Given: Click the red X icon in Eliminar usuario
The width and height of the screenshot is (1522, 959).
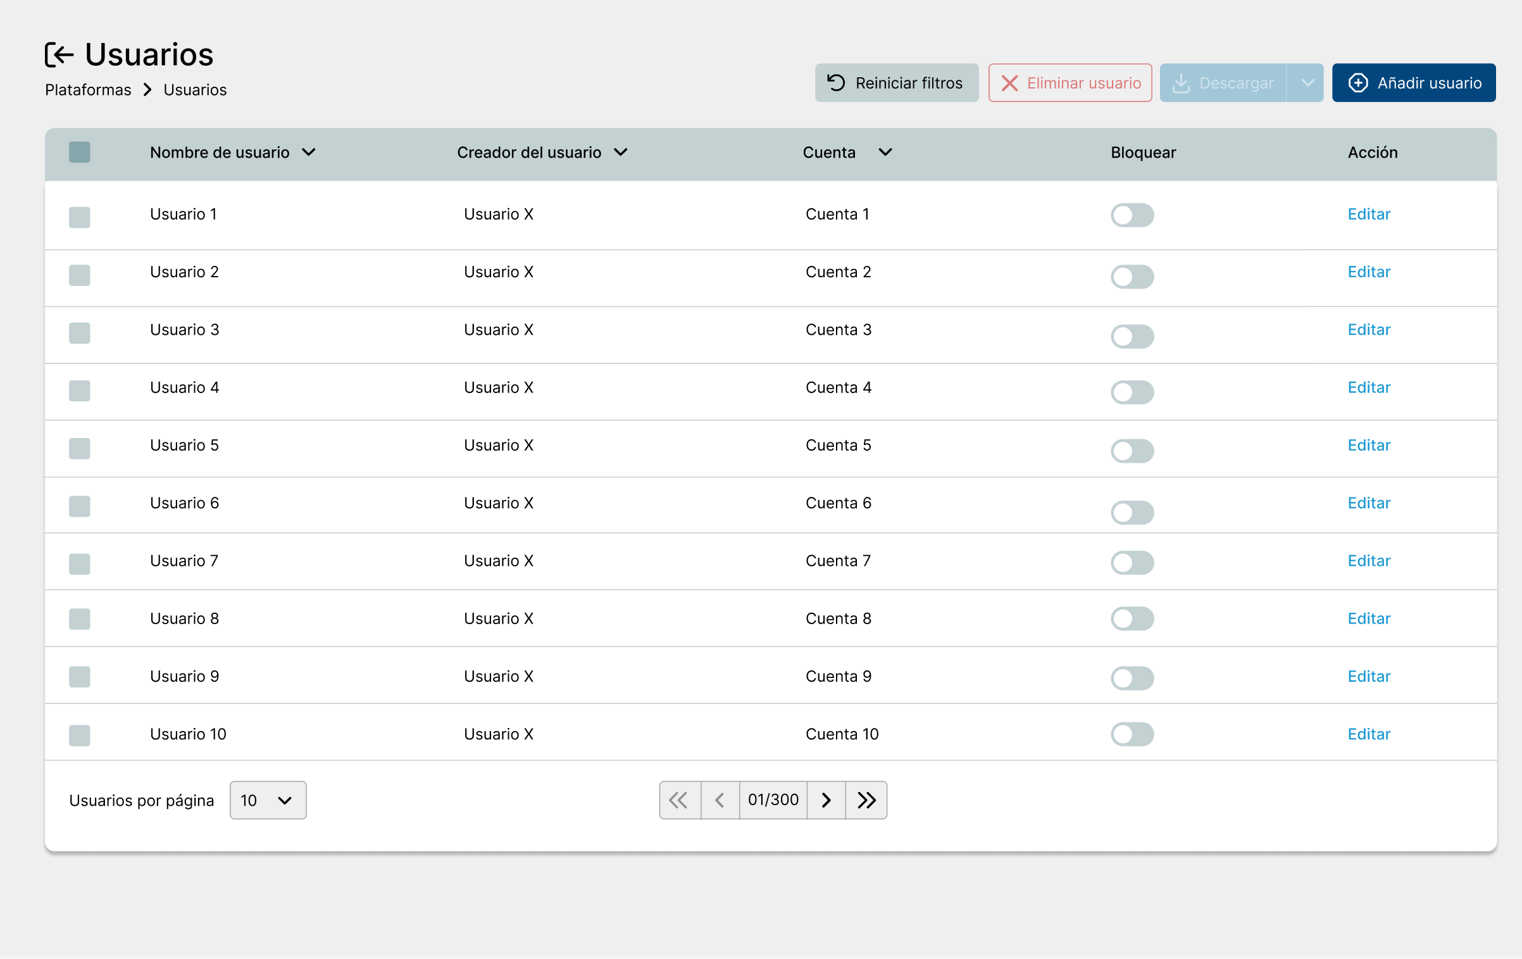Looking at the screenshot, I should pyautogui.click(x=1009, y=83).
